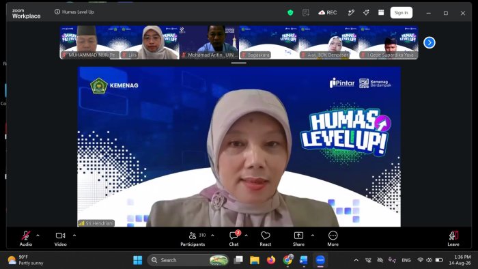
Task: Open meeting info icon next to Humas Level Up
Action: click(x=57, y=12)
